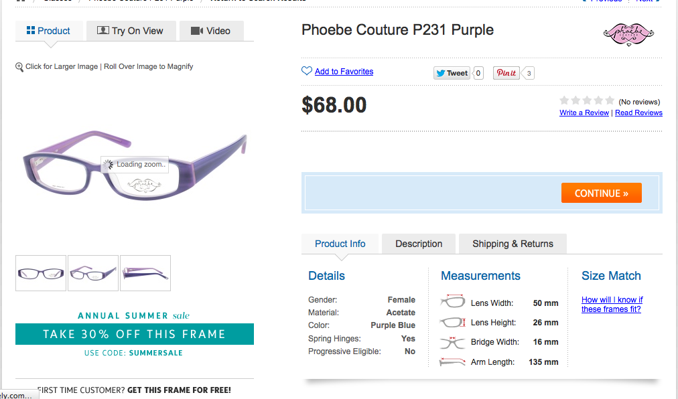Image resolution: width=678 pixels, height=399 pixels.
Task: Select the side view glasses thumbnail
Action: click(x=145, y=273)
